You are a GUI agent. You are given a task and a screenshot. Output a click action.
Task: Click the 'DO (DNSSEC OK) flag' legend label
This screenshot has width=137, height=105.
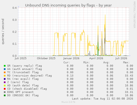23,95
